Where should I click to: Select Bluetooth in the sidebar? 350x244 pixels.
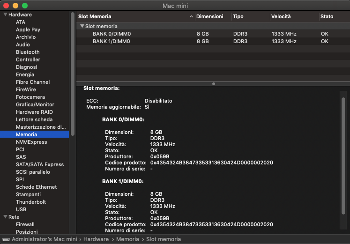[x=28, y=52]
